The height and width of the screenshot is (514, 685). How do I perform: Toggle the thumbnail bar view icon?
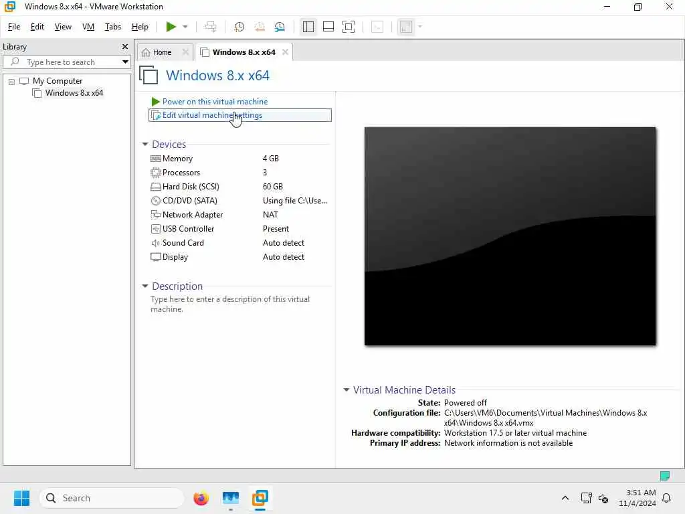[328, 27]
